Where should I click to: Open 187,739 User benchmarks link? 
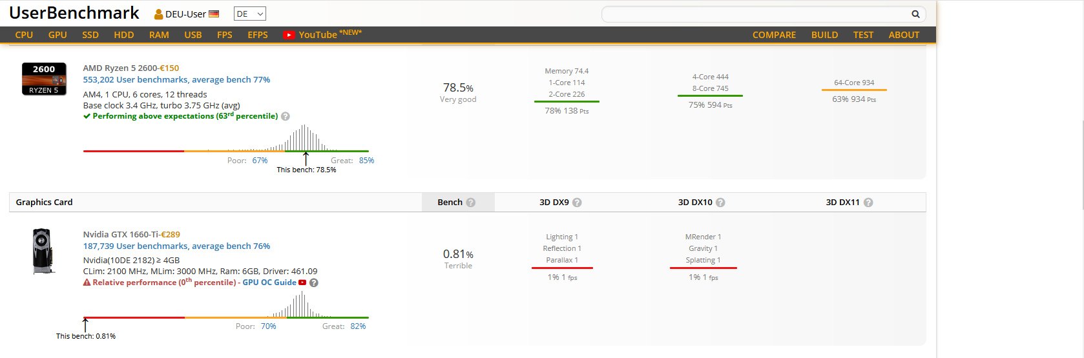point(176,246)
